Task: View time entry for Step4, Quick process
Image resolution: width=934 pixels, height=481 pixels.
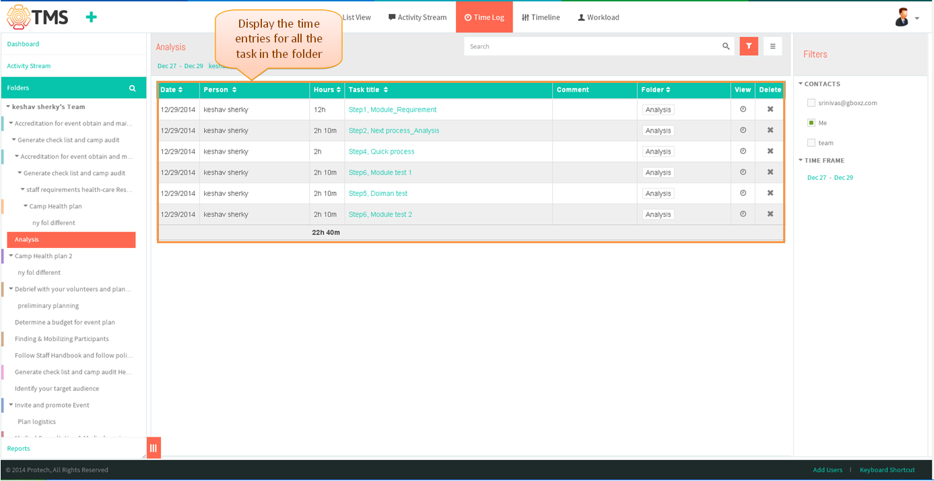Action: pos(743,151)
